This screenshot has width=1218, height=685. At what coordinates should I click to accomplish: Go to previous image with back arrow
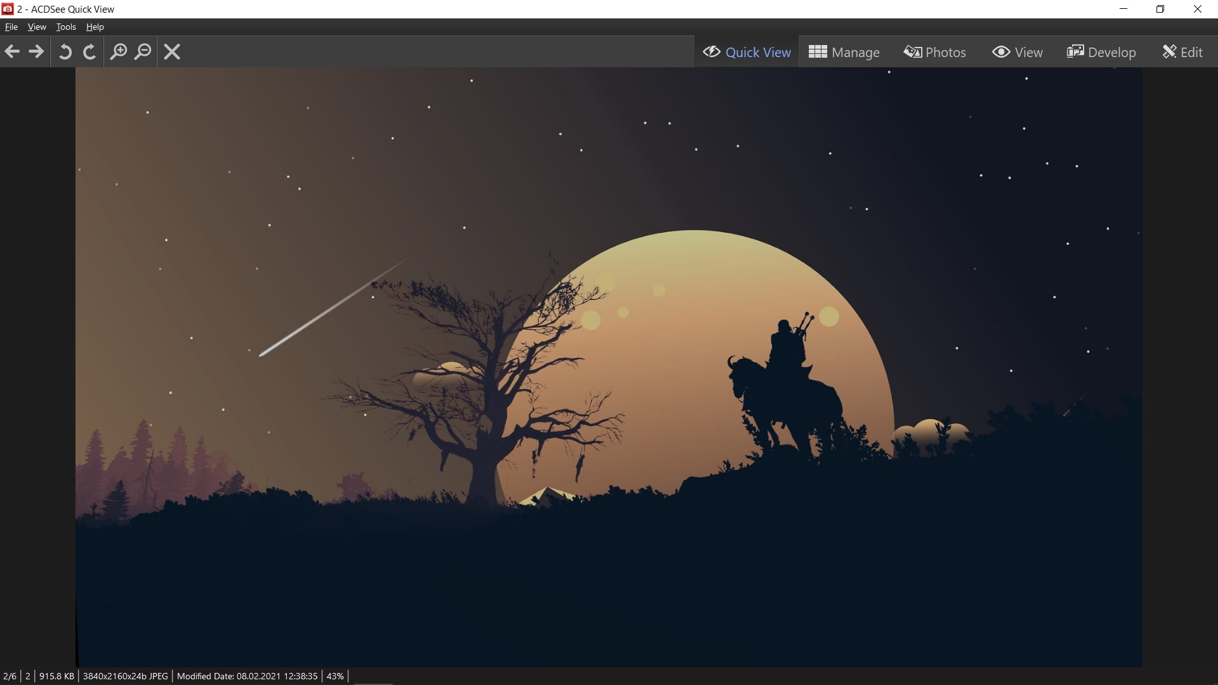click(12, 51)
